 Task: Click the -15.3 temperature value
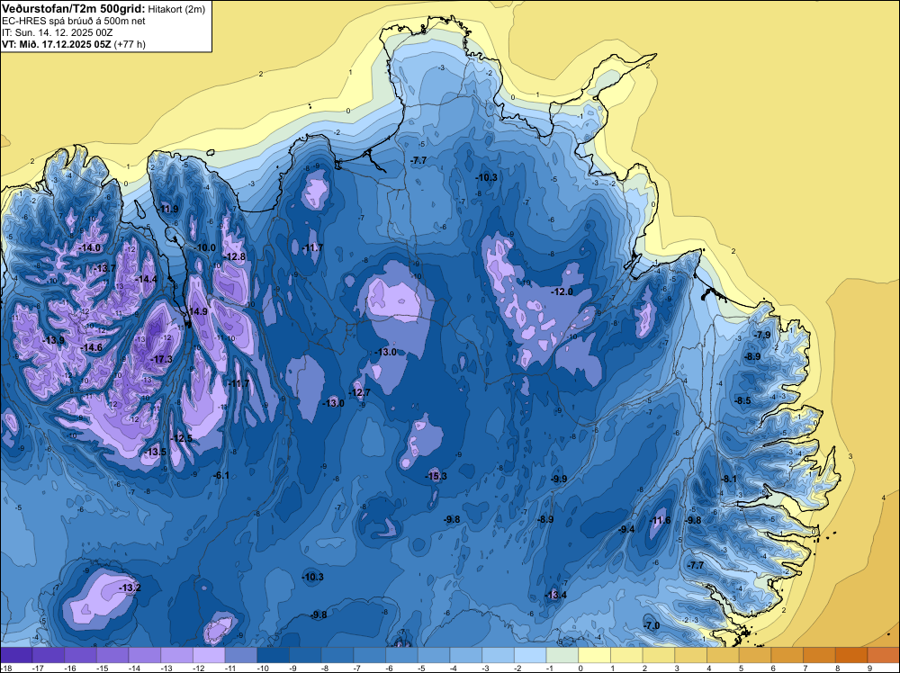point(436,476)
